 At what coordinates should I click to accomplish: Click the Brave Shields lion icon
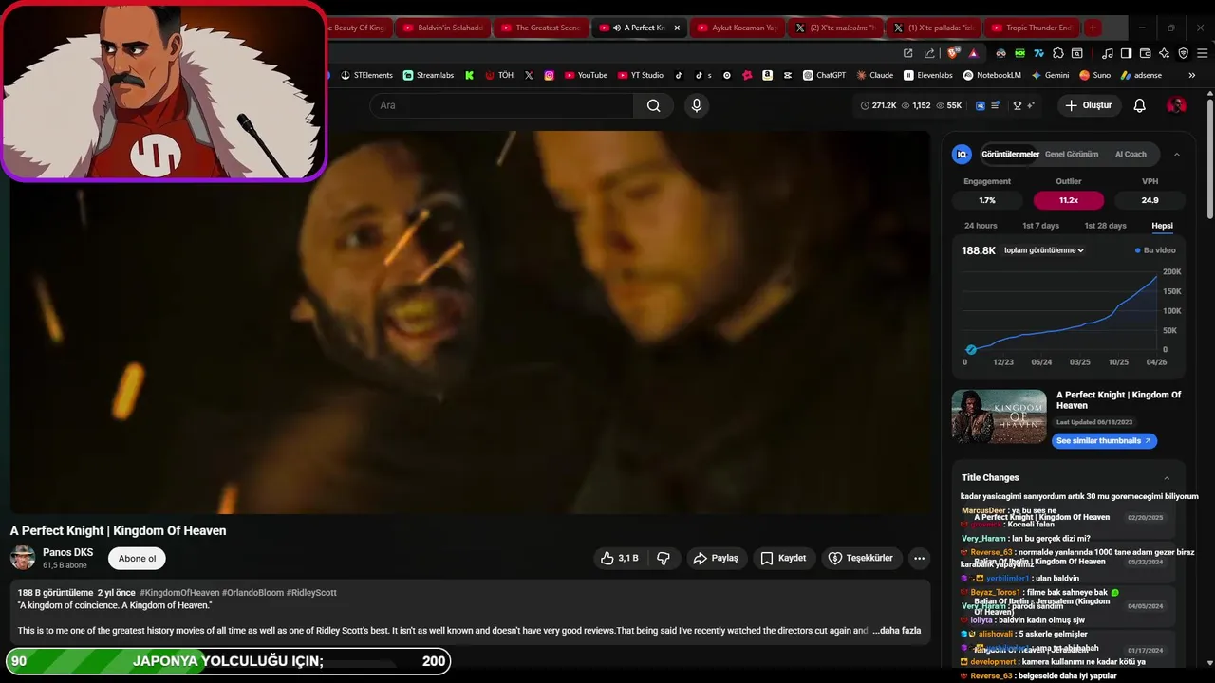(952, 53)
